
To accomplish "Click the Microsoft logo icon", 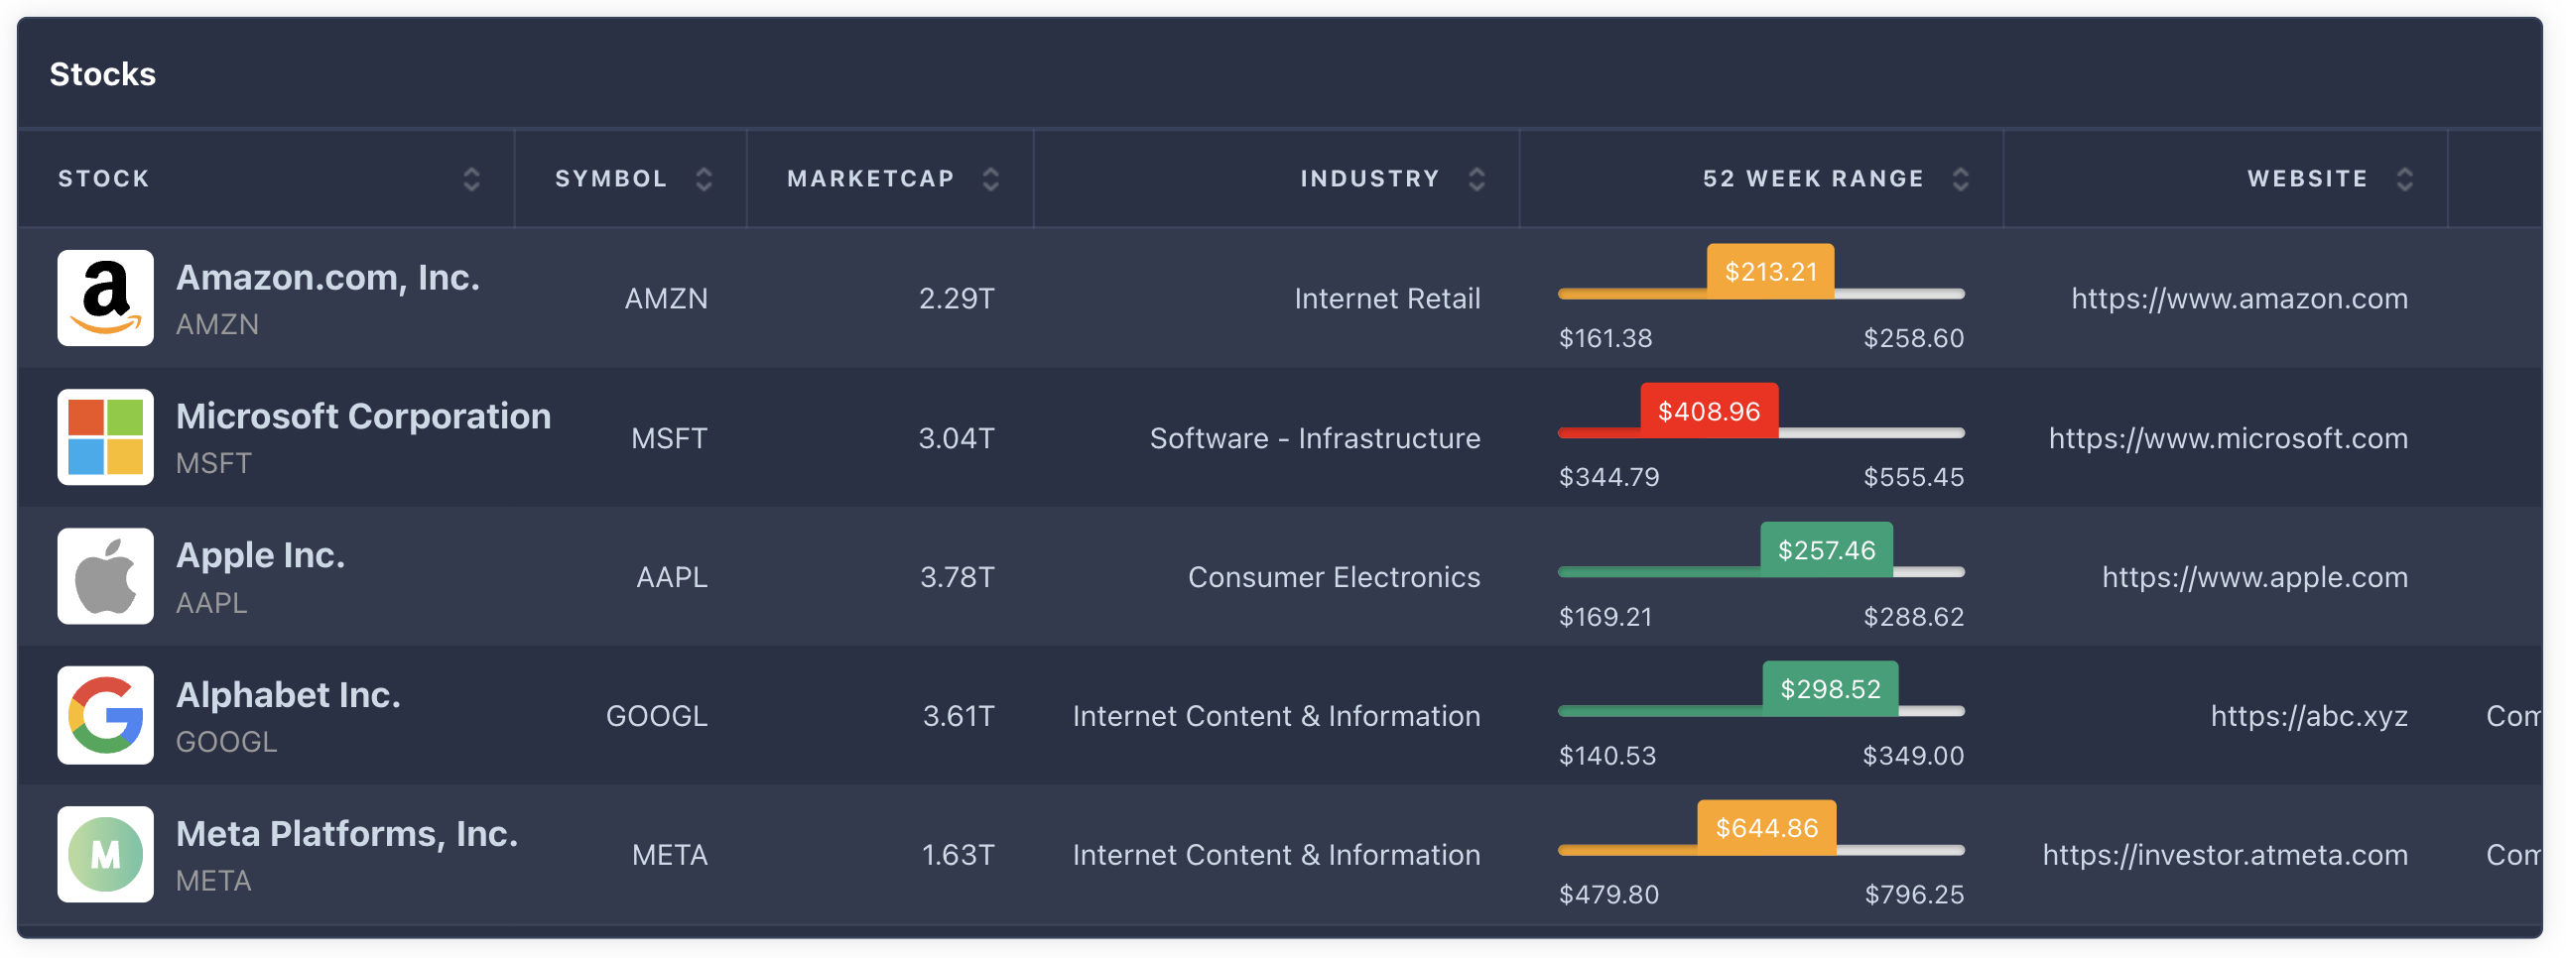I will pos(105,437).
